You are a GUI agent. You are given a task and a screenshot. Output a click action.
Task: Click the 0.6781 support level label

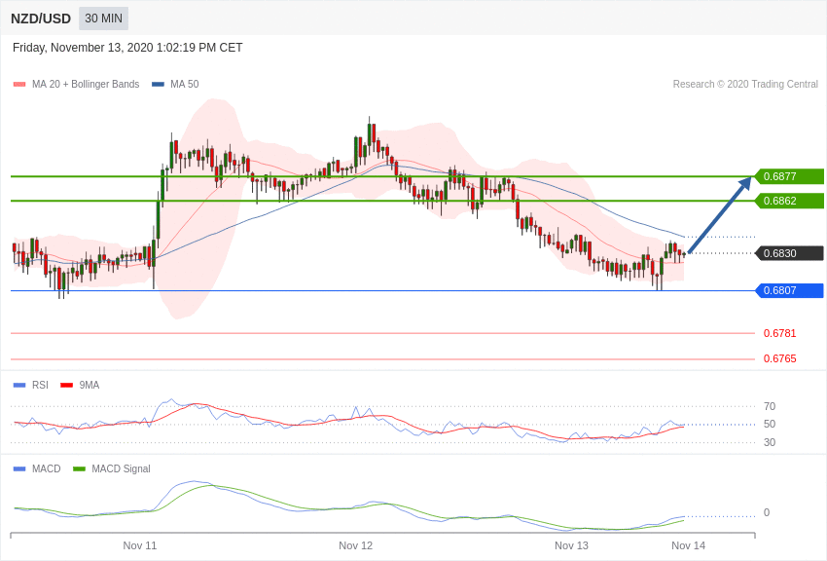click(779, 333)
